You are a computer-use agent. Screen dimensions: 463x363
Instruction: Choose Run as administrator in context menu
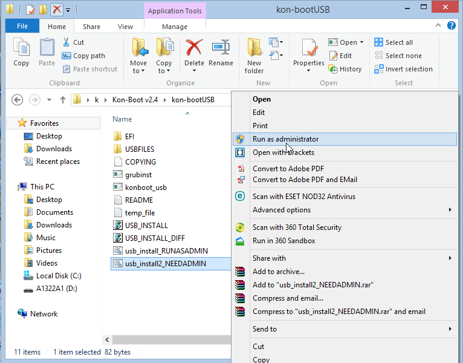345,139
